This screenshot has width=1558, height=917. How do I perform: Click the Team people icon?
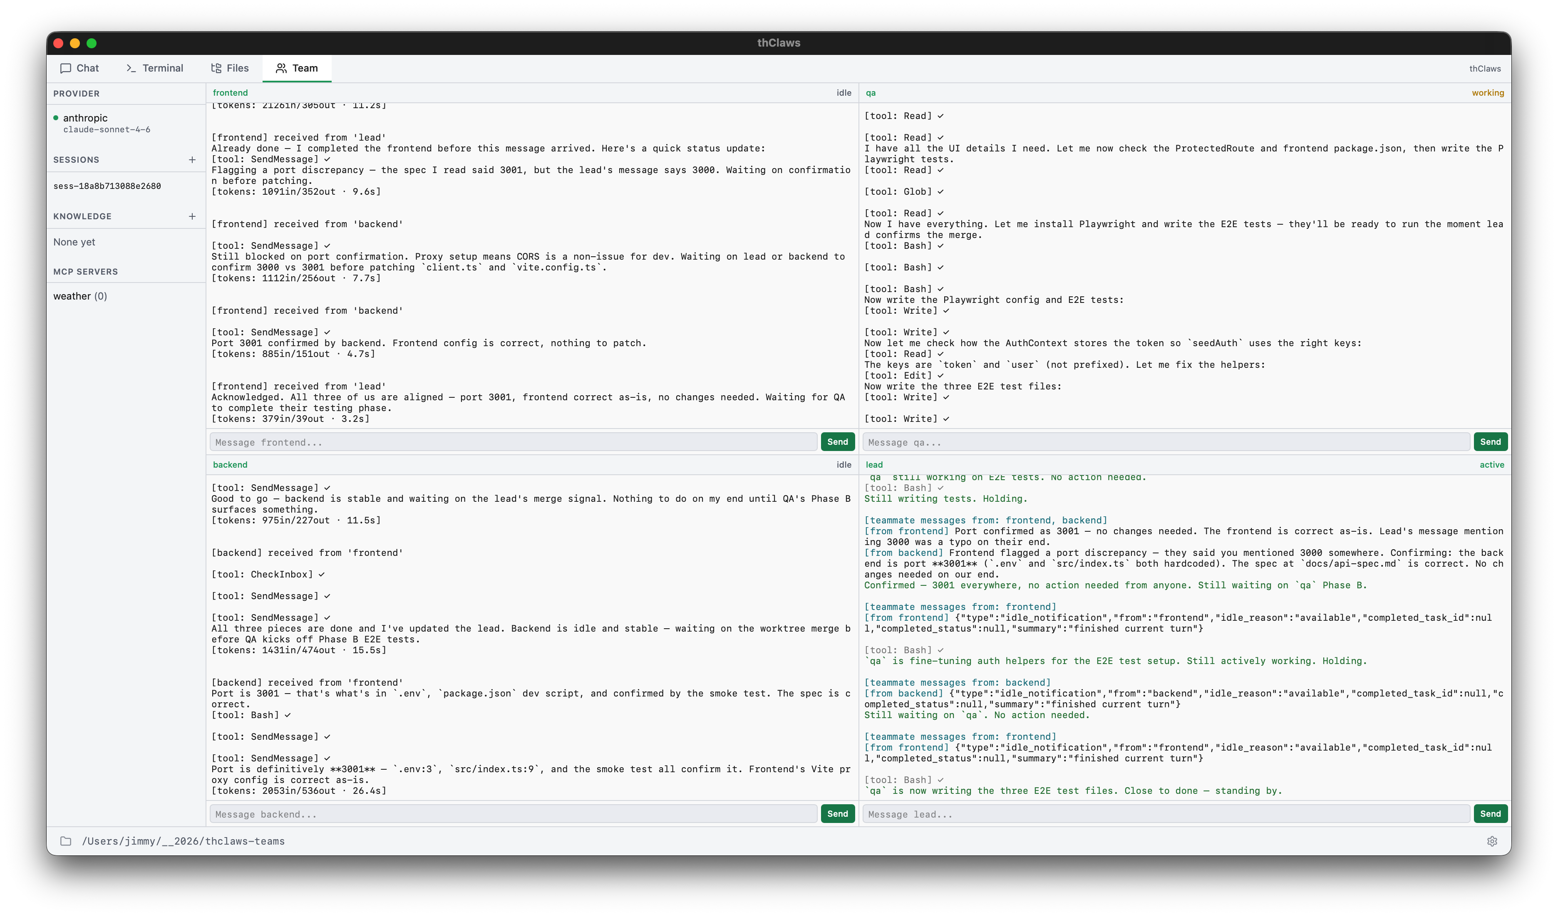pyautogui.click(x=281, y=68)
